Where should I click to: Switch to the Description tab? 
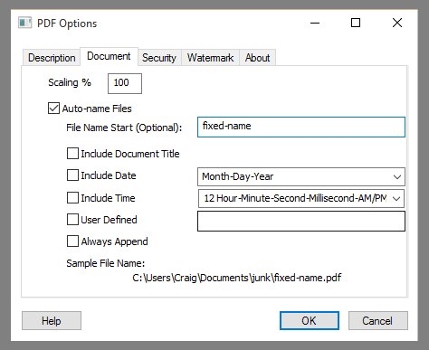pyautogui.click(x=52, y=58)
